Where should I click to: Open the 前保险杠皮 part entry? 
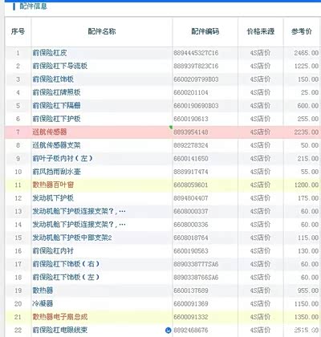(50, 53)
